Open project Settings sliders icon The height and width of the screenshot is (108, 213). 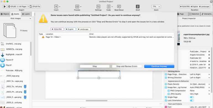98,7
